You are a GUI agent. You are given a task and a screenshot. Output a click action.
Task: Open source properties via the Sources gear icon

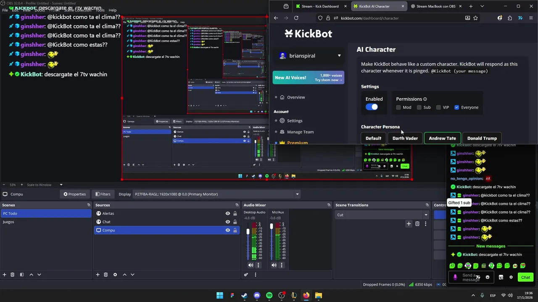coord(115,275)
